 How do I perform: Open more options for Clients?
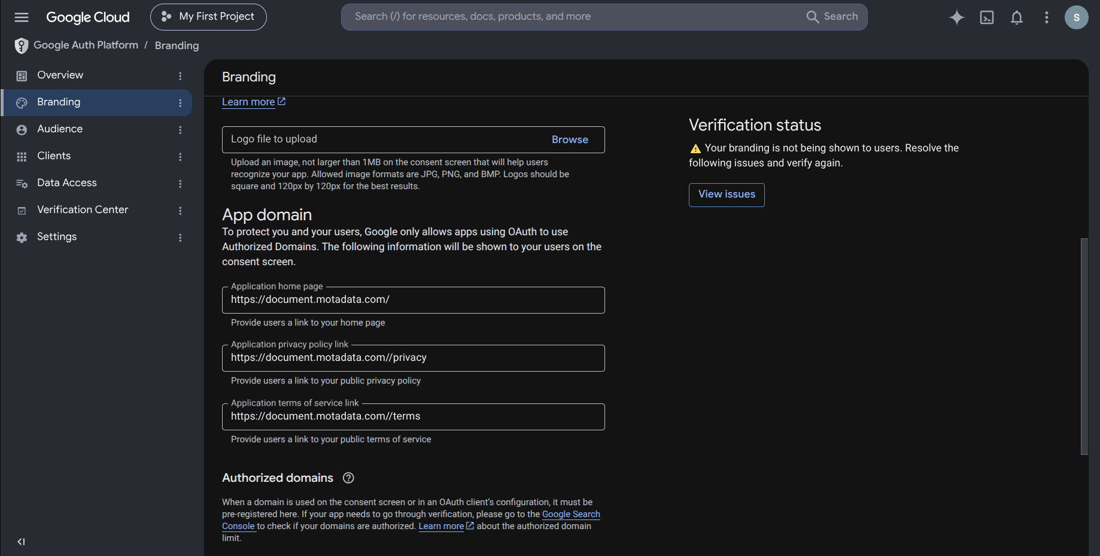[x=180, y=157]
